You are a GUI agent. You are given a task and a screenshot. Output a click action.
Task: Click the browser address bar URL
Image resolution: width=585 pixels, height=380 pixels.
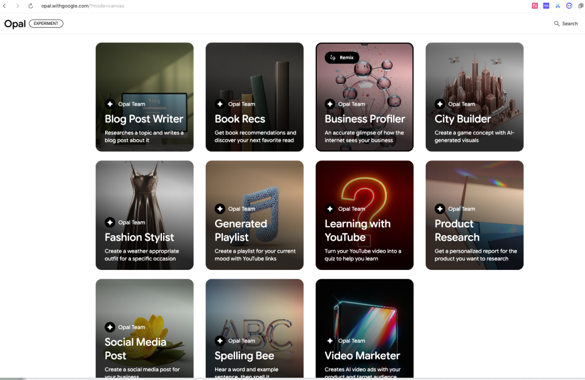click(83, 6)
